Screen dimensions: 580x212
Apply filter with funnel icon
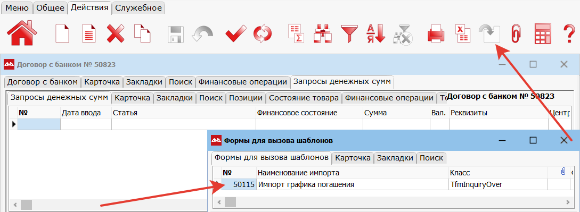[349, 33]
